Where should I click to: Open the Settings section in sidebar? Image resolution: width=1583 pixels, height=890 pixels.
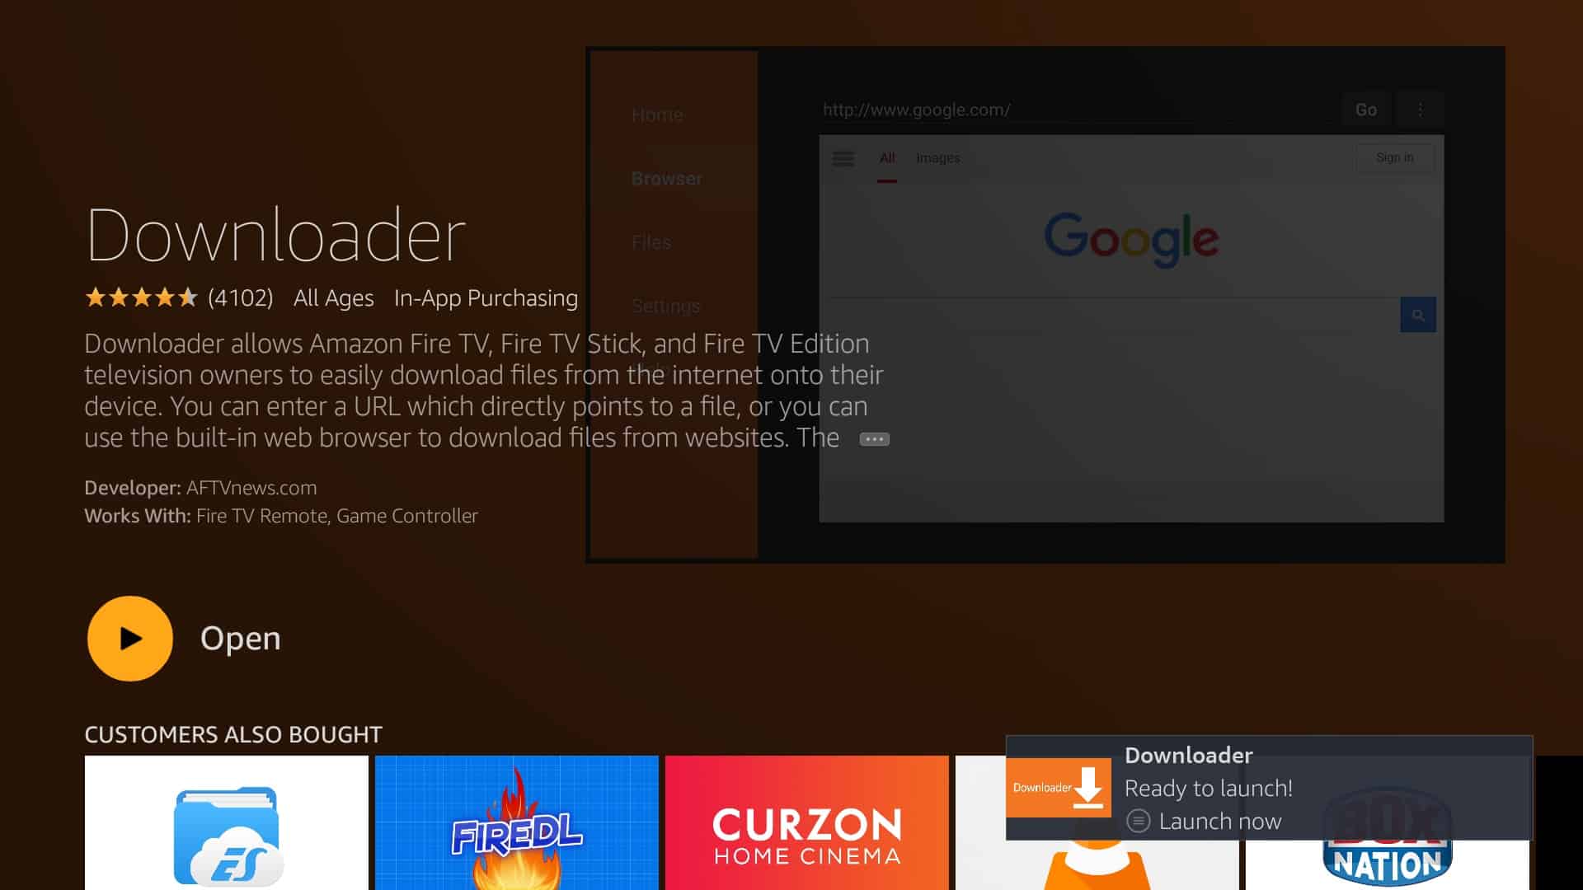coord(665,304)
